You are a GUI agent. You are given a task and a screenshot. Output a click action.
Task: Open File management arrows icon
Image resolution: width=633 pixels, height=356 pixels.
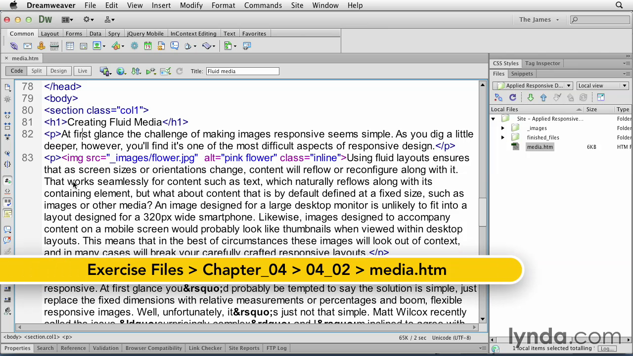[x=136, y=71]
